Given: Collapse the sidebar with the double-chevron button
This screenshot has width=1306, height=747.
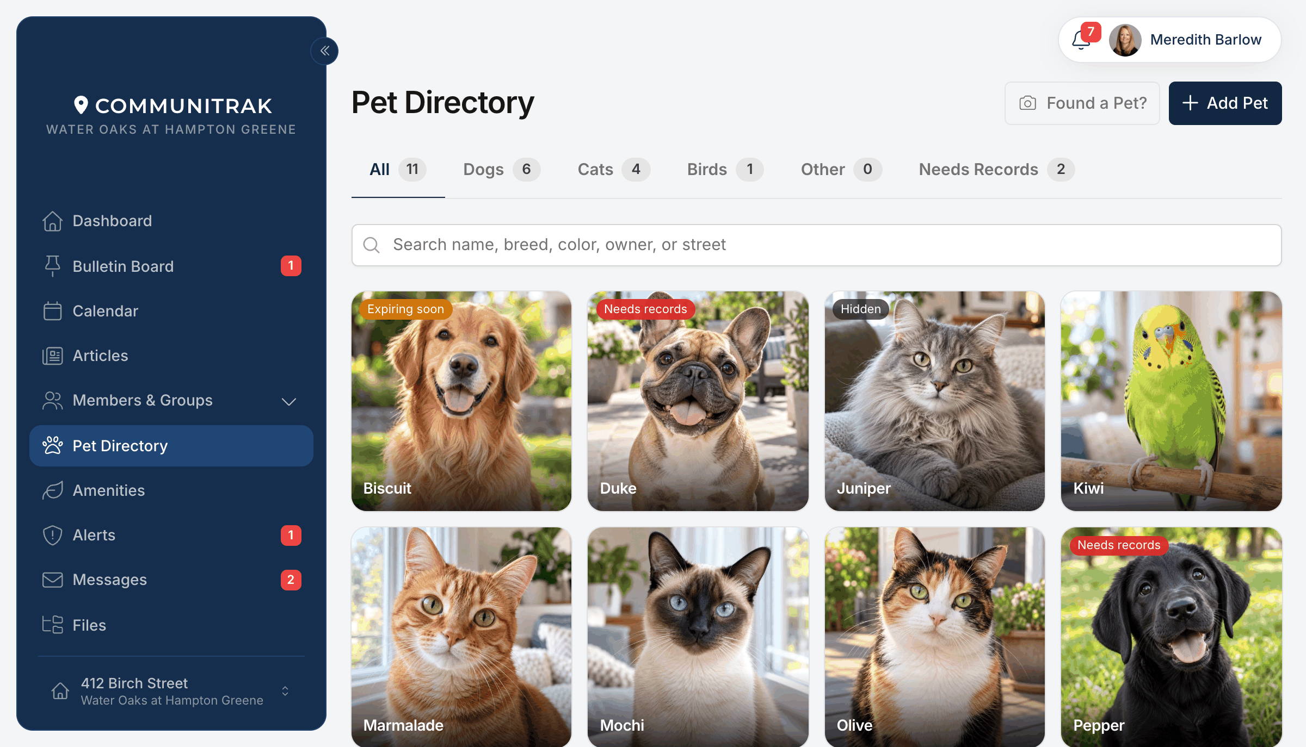Looking at the screenshot, I should [325, 51].
